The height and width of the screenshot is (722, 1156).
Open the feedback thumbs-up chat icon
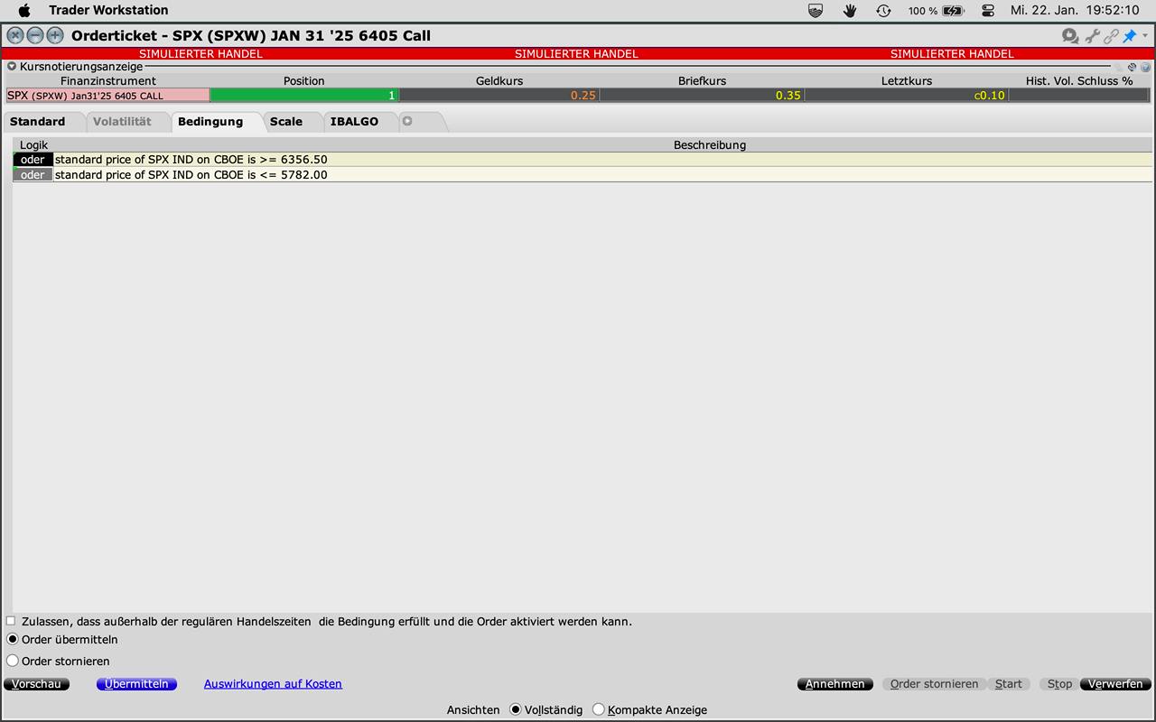click(x=1070, y=36)
